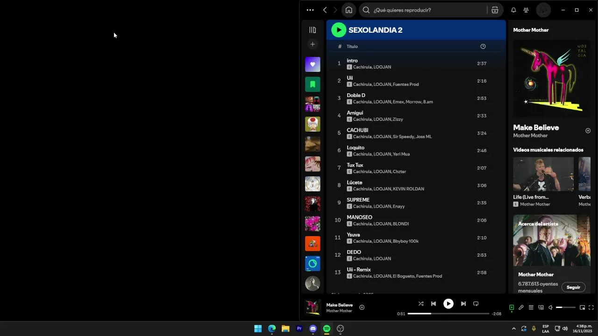Open the Mother Mother panel header link
Image resolution: width=598 pixels, height=336 pixels.
(x=531, y=30)
